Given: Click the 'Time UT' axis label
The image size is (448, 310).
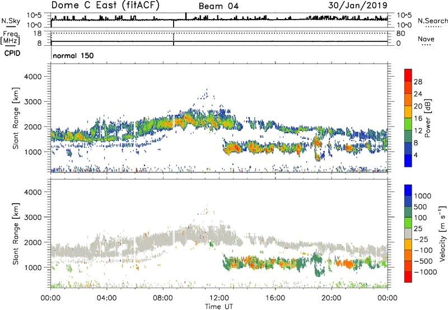Looking at the screenshot, I should coord(219,307).
